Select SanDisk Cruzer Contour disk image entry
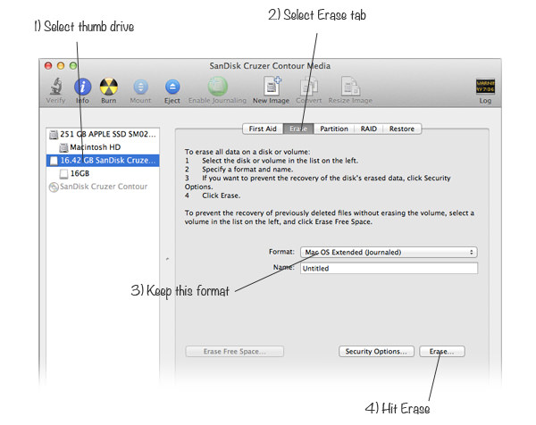The image size is (536, 425). (x=103, y=187)
